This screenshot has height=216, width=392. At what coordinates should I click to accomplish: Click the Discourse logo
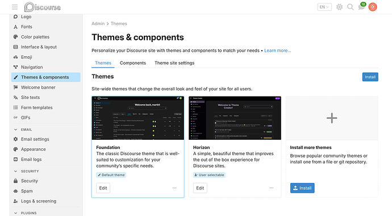pyautogui.click(x=43, y=7)
